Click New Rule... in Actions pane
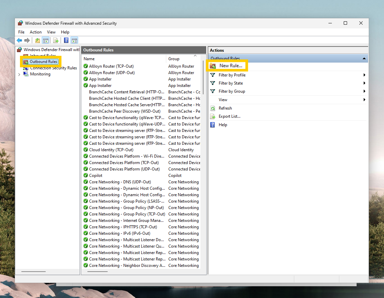The width and height of the screenshot is (384, 298). (x=231, y=66)
